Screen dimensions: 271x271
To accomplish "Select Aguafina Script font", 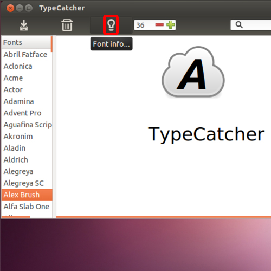I will pyautogui.click(x=27, y=125).
